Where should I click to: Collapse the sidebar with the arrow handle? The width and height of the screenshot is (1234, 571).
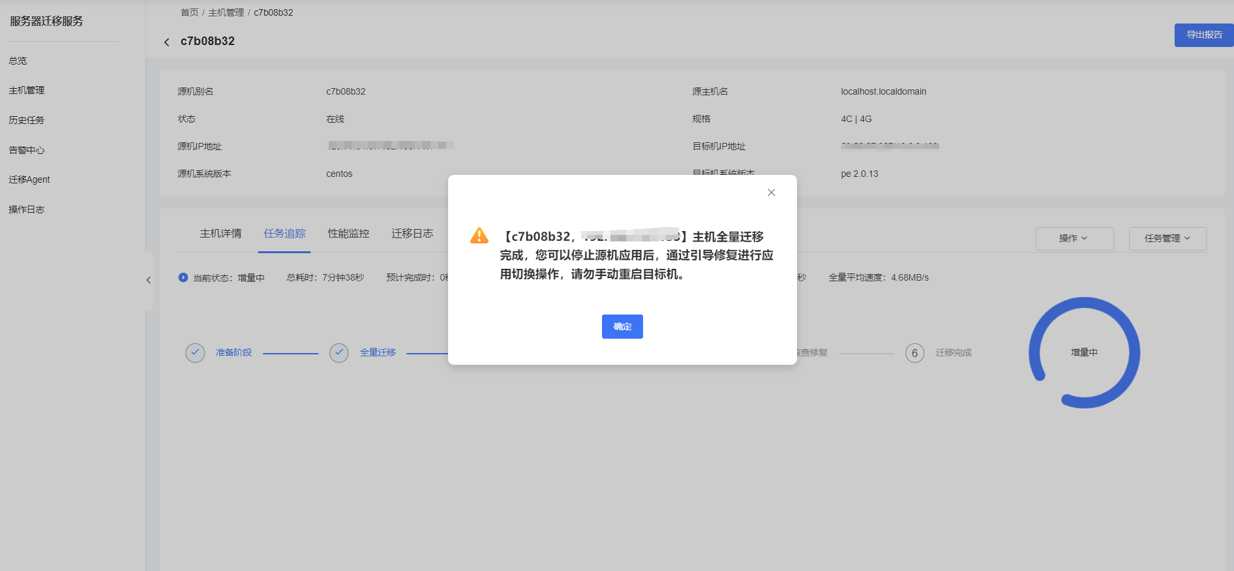pyautogui.click(x=149, y=280)
